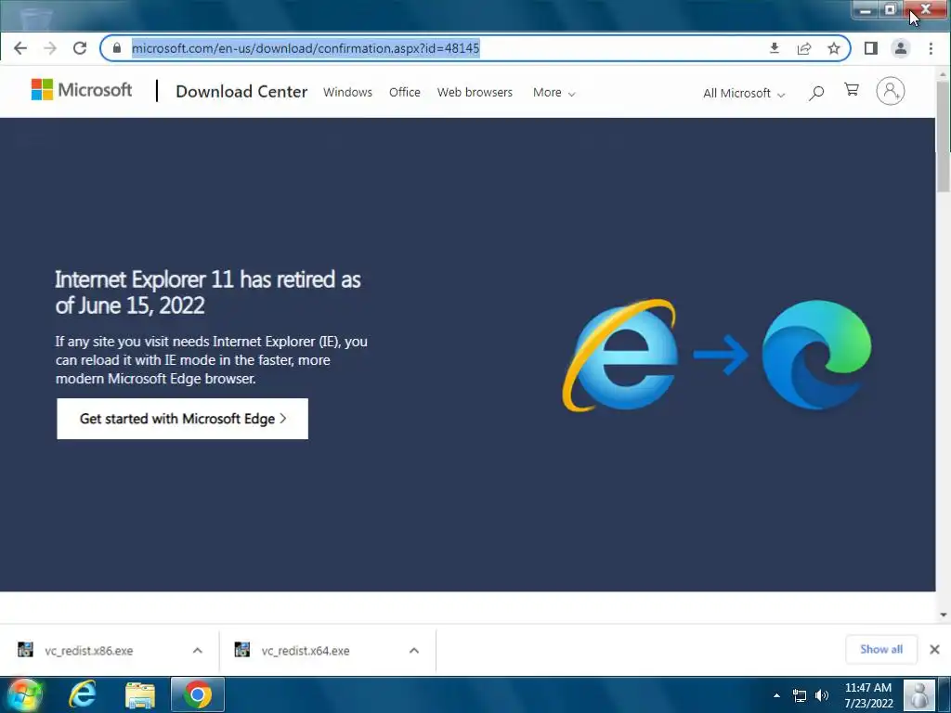Click the user tile icon in the taskbar
Image resolution: width=951 pixels, height=713 pixels.
click(x=919, y=694)
